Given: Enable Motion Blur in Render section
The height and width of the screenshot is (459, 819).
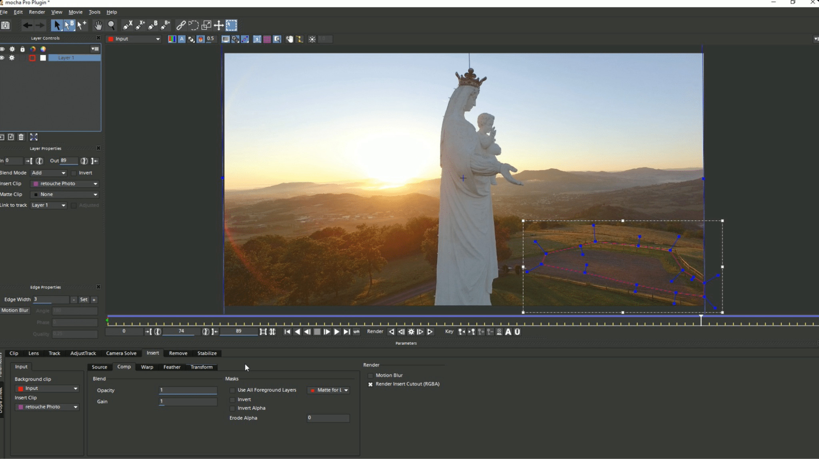Looking at the screenshot, I should pyautogui.click(x=370, y=376).
